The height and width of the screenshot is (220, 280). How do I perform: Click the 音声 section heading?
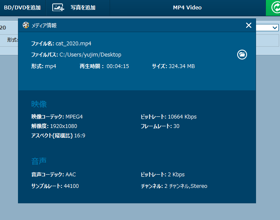point(39,161)
